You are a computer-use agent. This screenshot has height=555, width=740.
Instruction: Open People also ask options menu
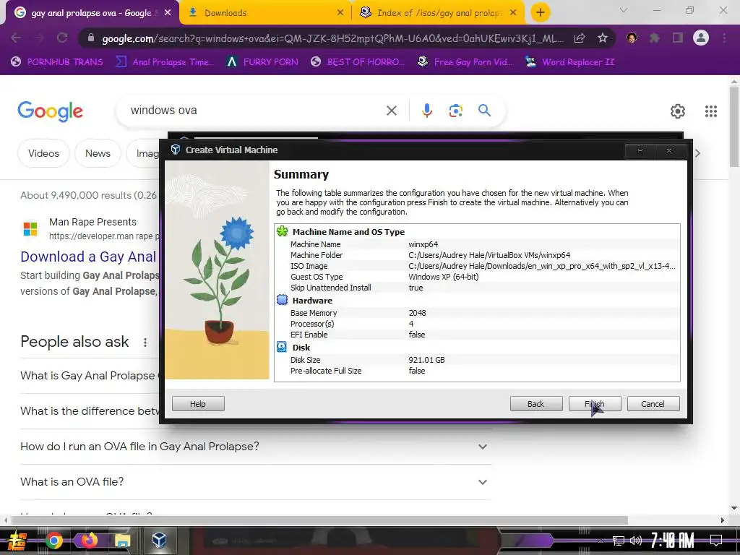click(x=145, y=342)
